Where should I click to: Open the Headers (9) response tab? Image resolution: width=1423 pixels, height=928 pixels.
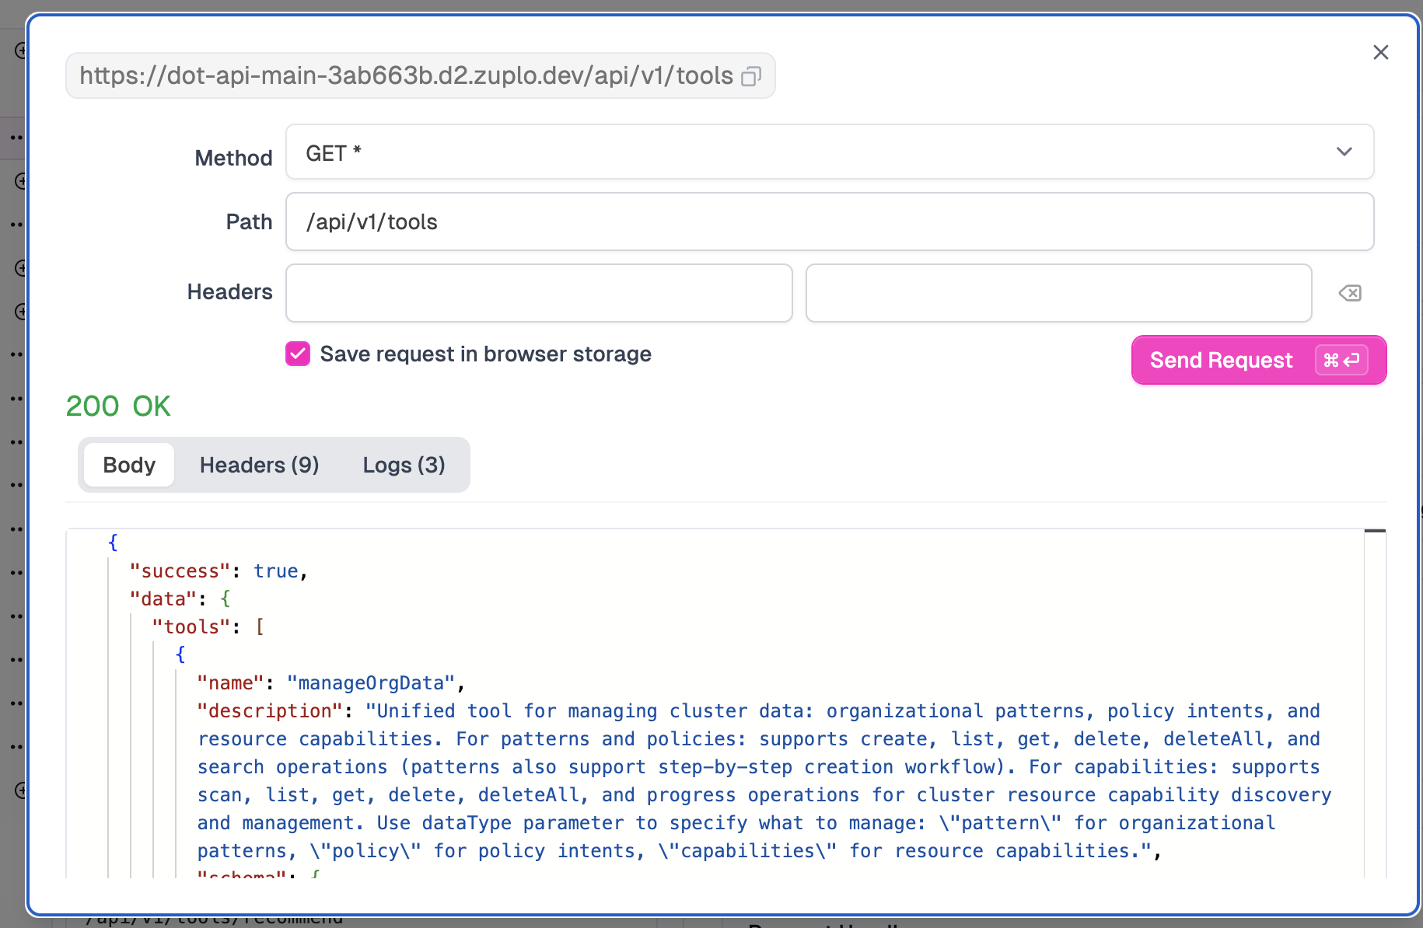[x=259, y=465]
